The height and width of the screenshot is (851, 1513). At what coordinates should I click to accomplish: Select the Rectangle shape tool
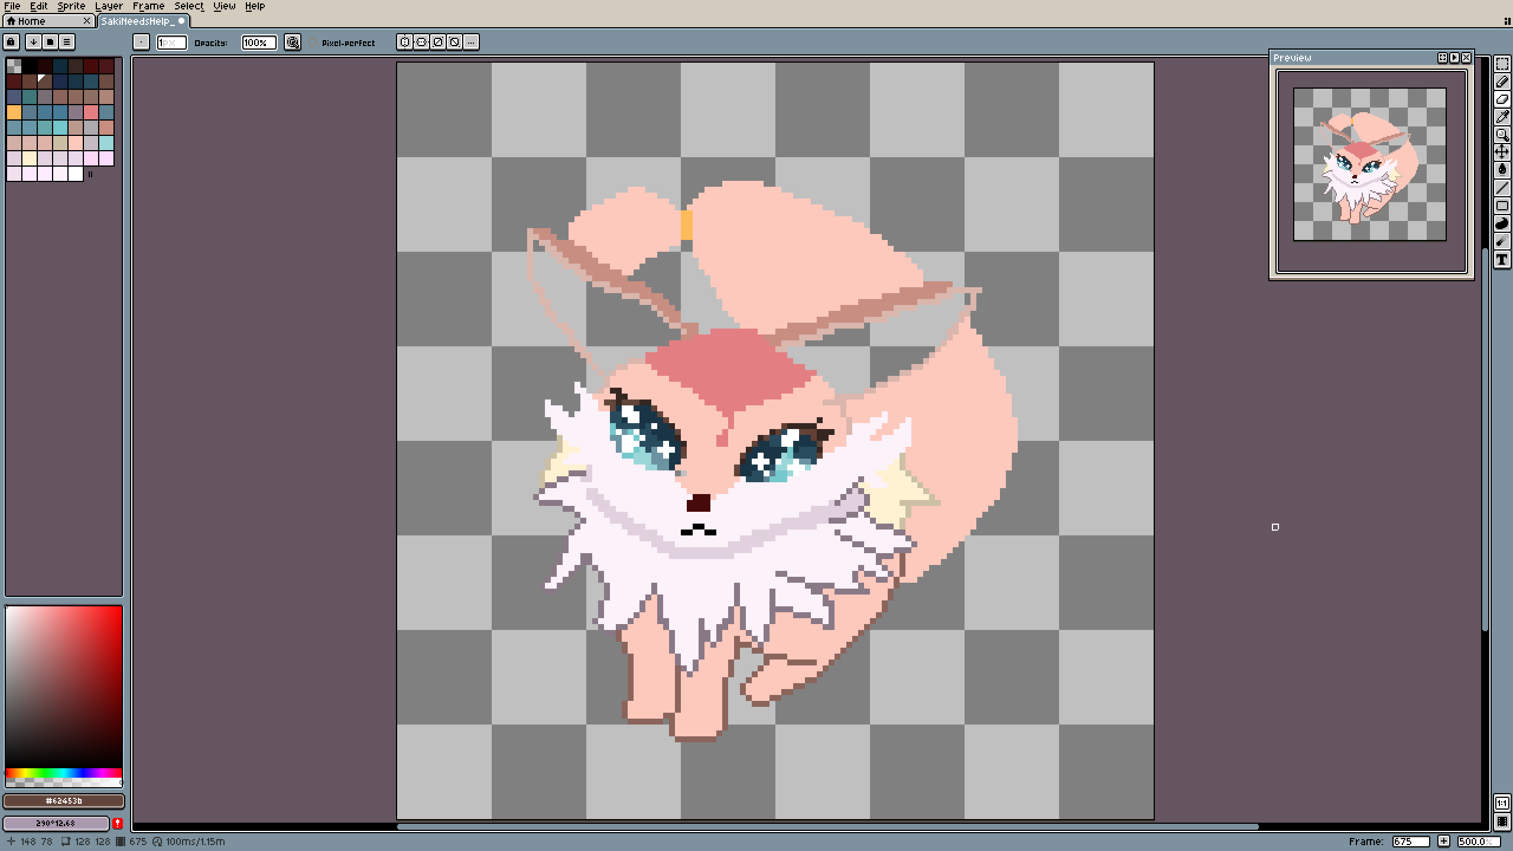click(x=1502, y=206)
